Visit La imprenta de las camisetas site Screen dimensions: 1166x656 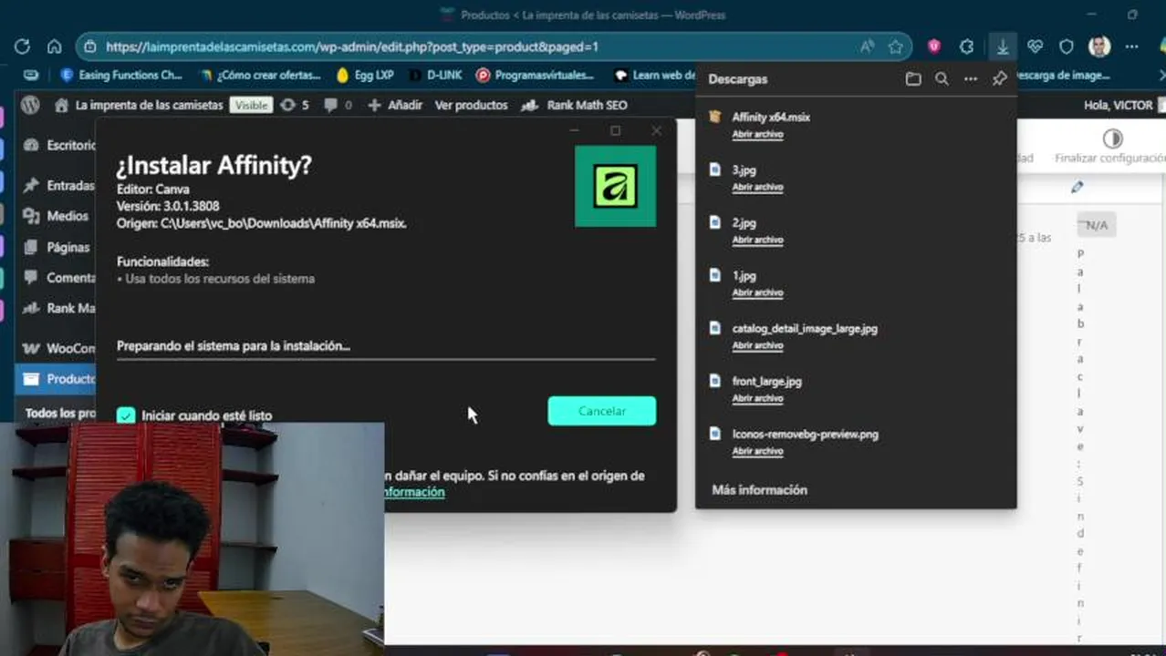139,105
